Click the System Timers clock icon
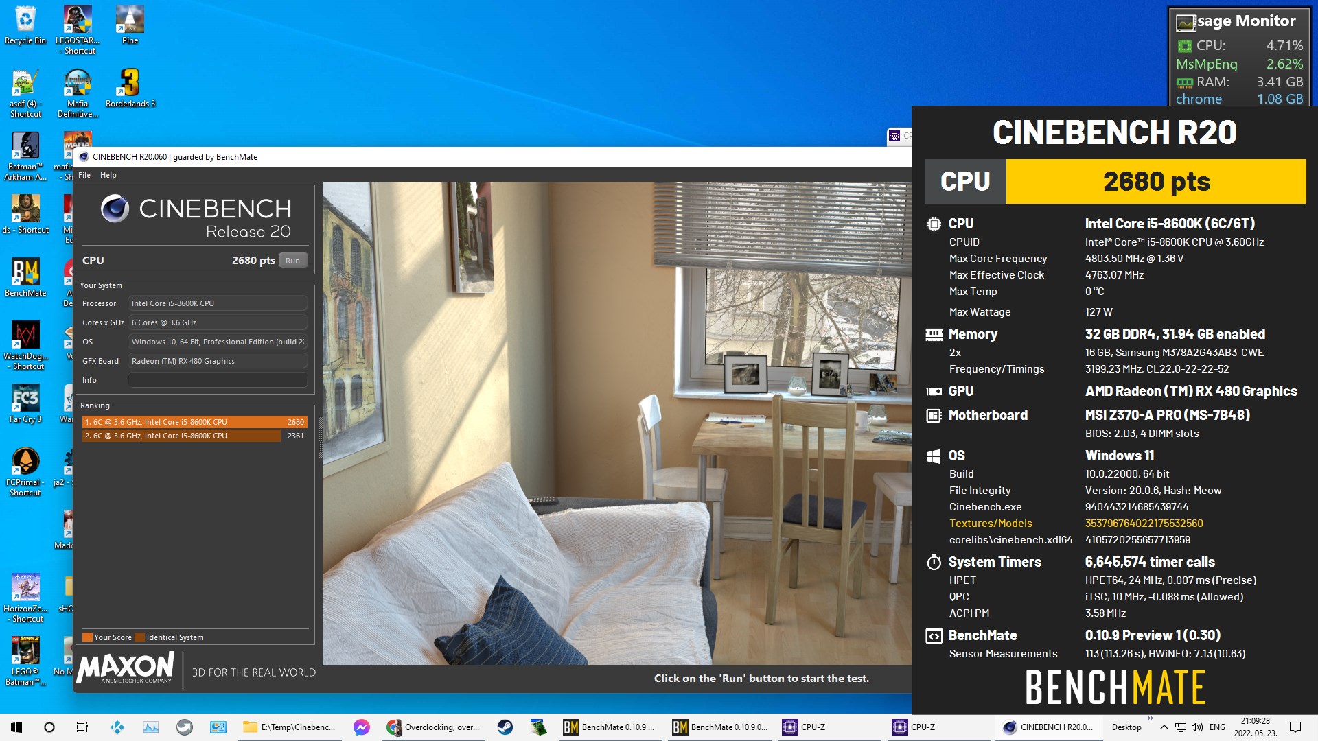1318x741 pixels. tap(934, 563)
